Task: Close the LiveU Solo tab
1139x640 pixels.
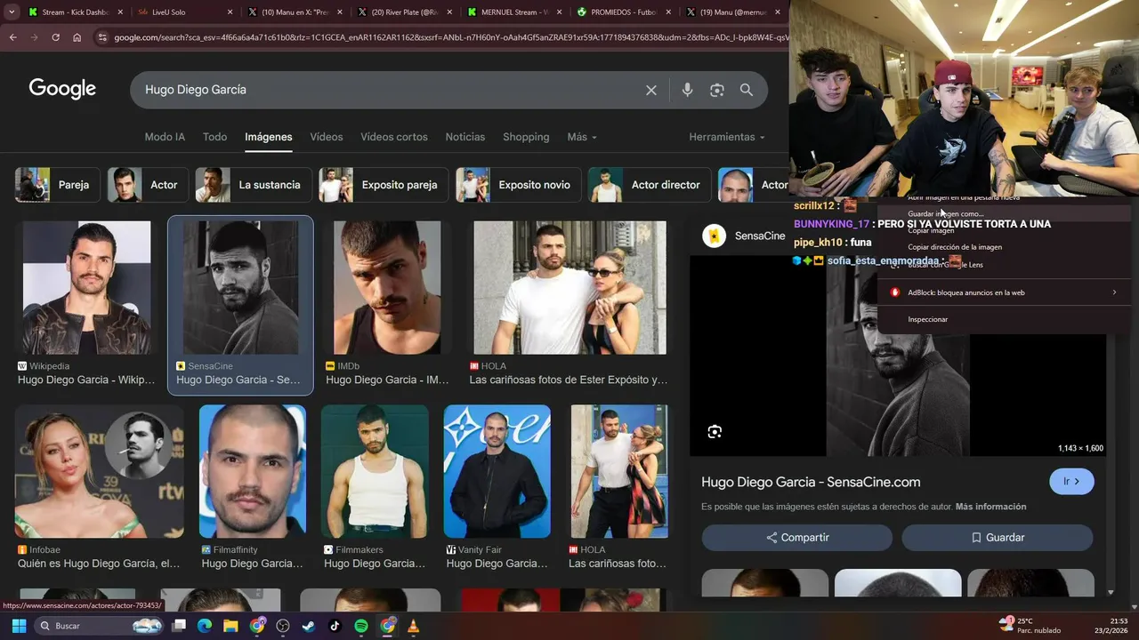Action: point(230,12)
